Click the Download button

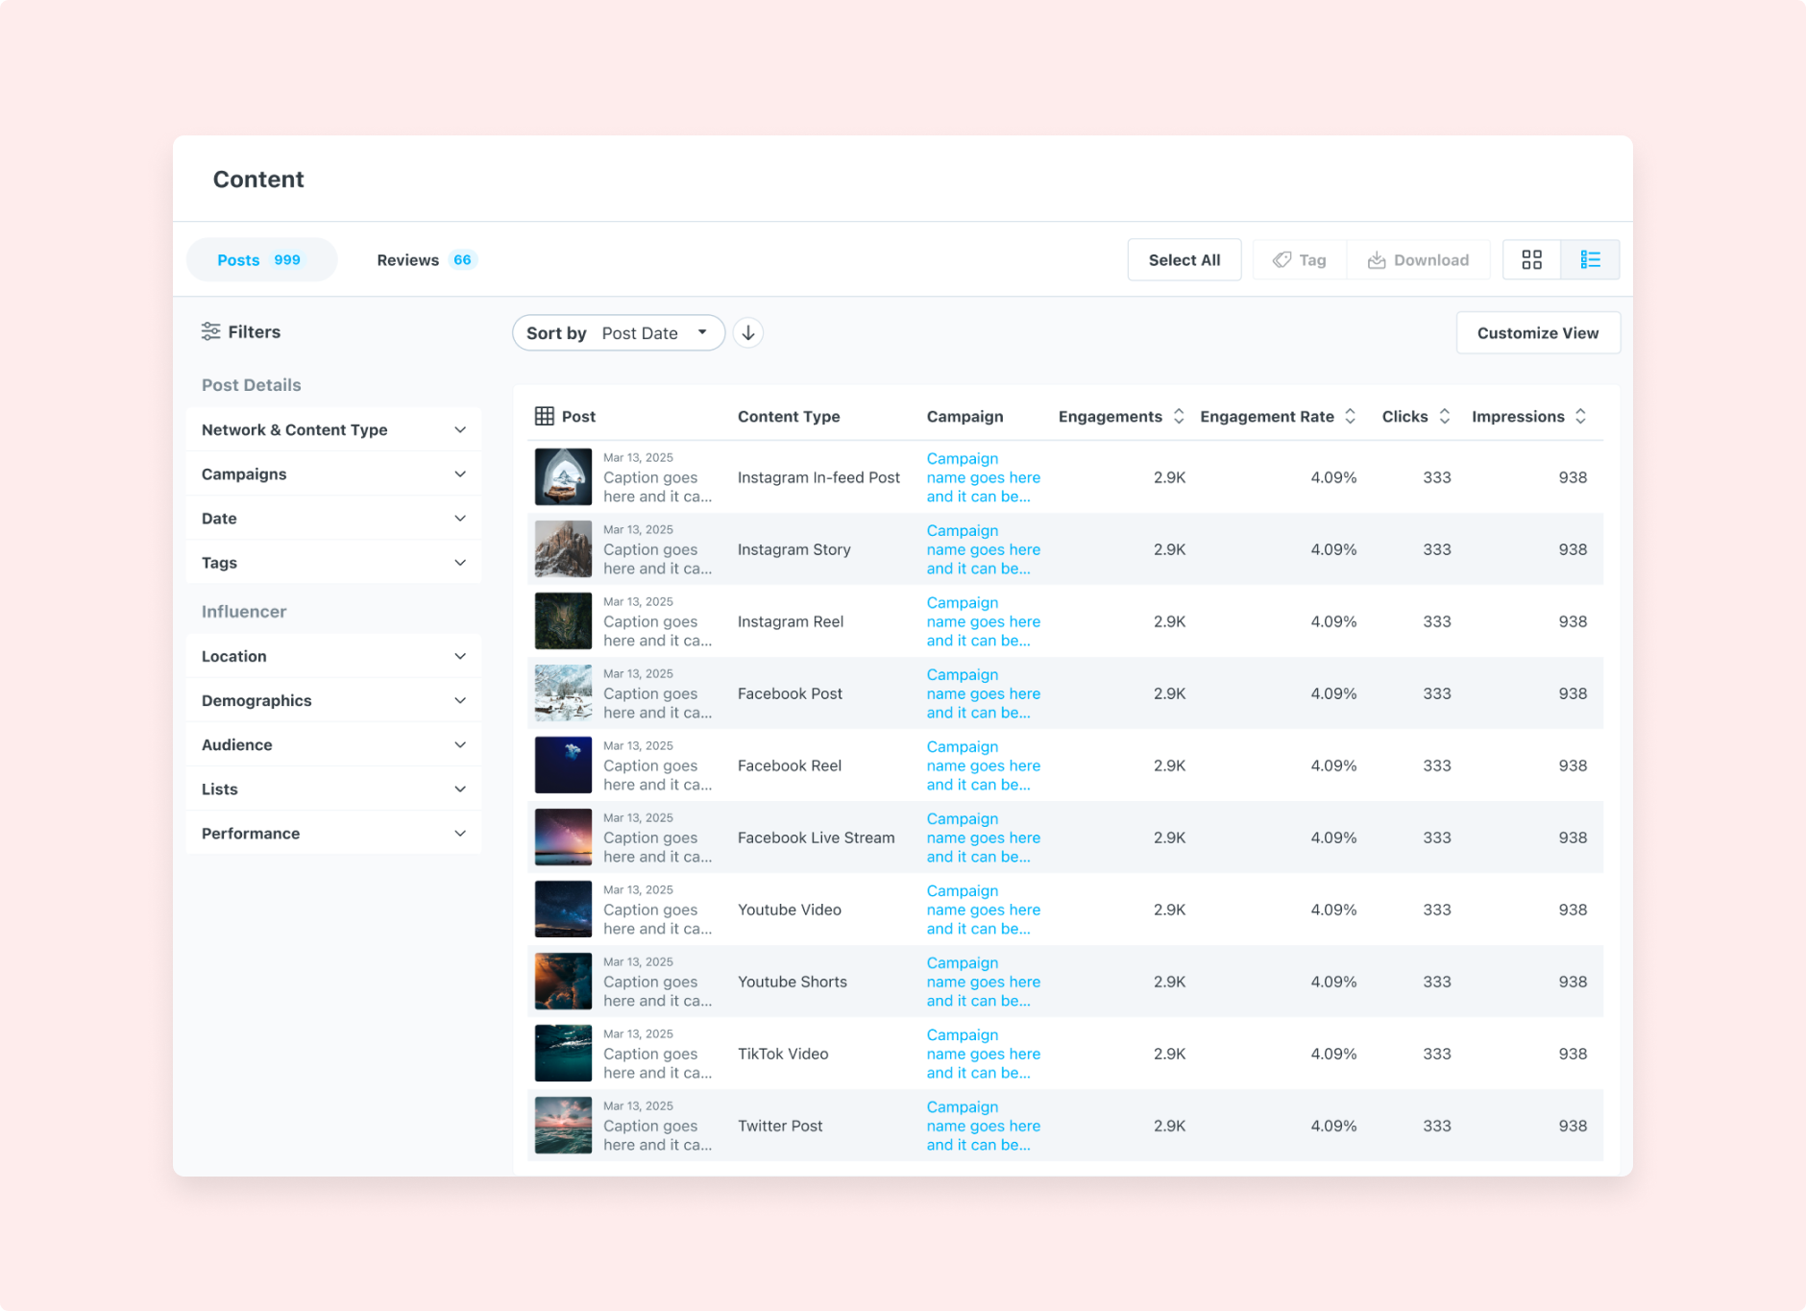pyautogui.click(x=1418, y=259)
